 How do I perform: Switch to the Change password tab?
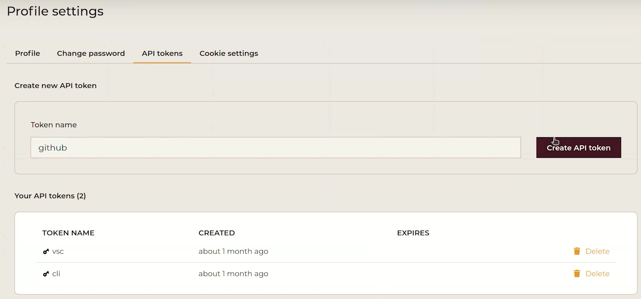pos(91,53)
